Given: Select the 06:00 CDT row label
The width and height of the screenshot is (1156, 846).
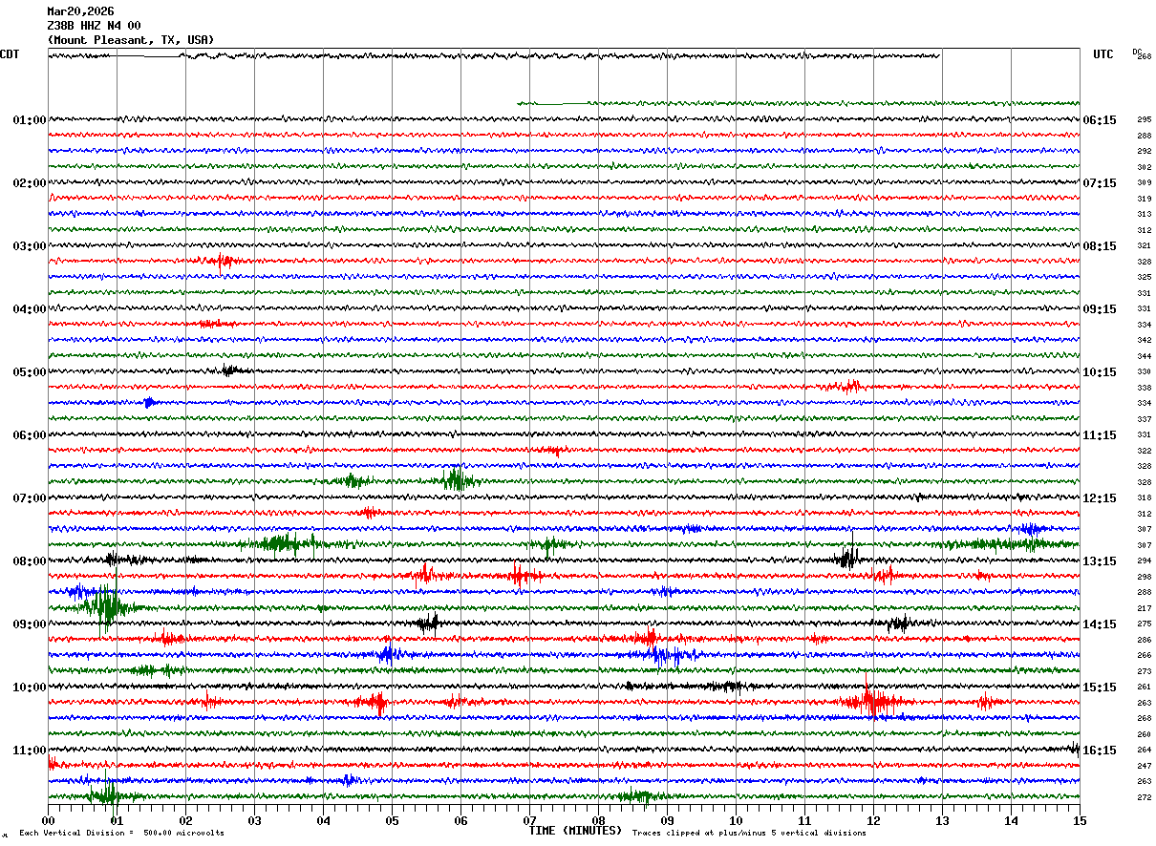Looking at the screenshot, I should (x=30, y=435).
